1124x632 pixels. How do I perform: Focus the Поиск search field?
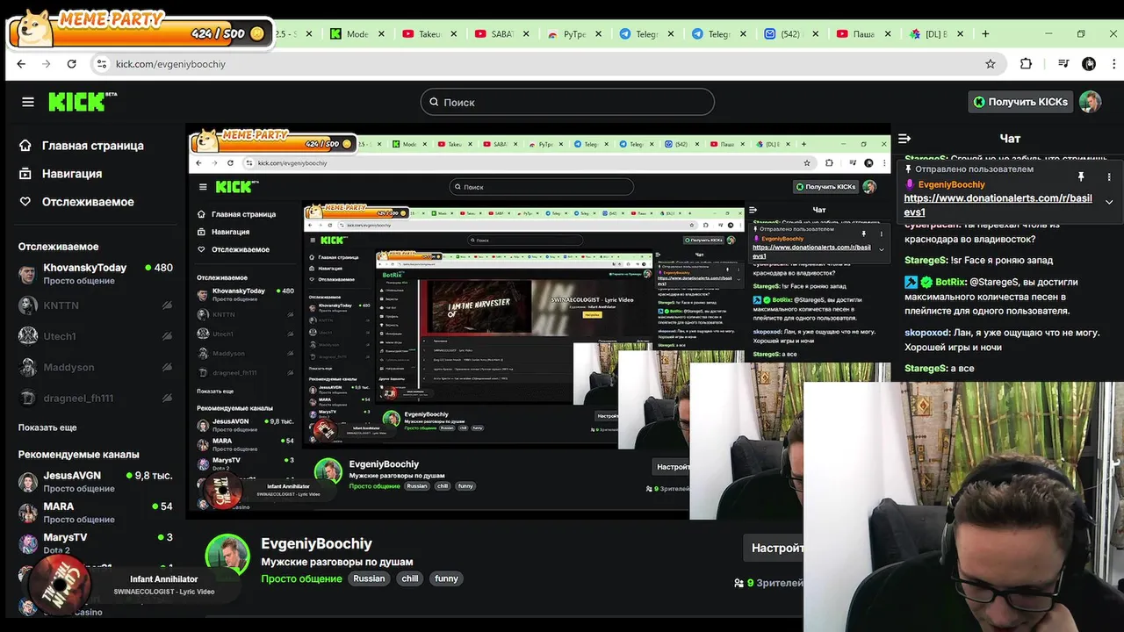tap(567, 102)
